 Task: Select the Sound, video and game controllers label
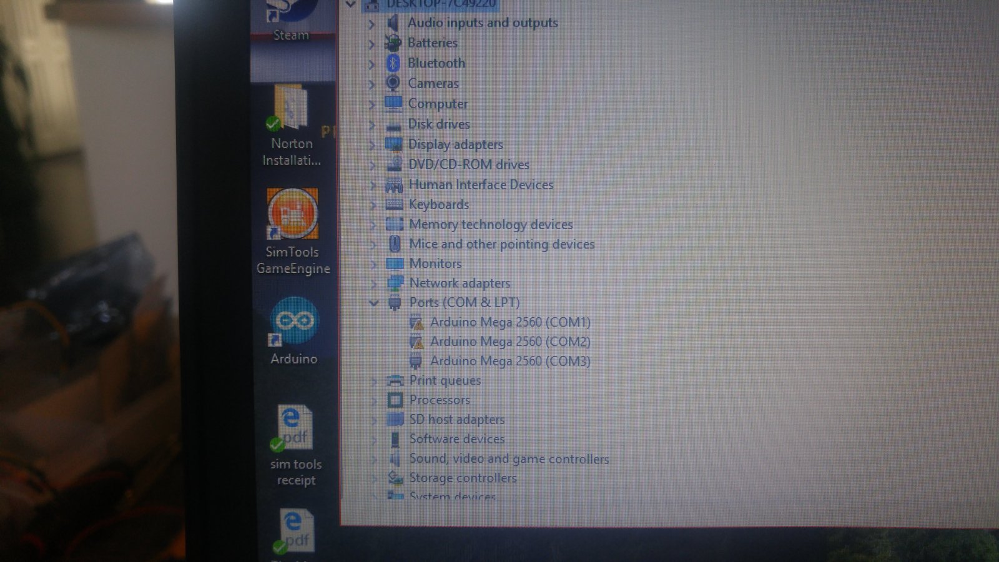coord(509,459)
